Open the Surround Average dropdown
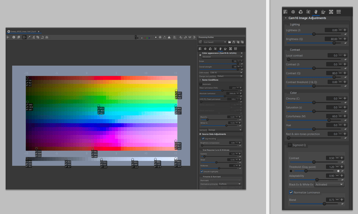The height and width of the screenshot is (214, 358). [225, 130]
